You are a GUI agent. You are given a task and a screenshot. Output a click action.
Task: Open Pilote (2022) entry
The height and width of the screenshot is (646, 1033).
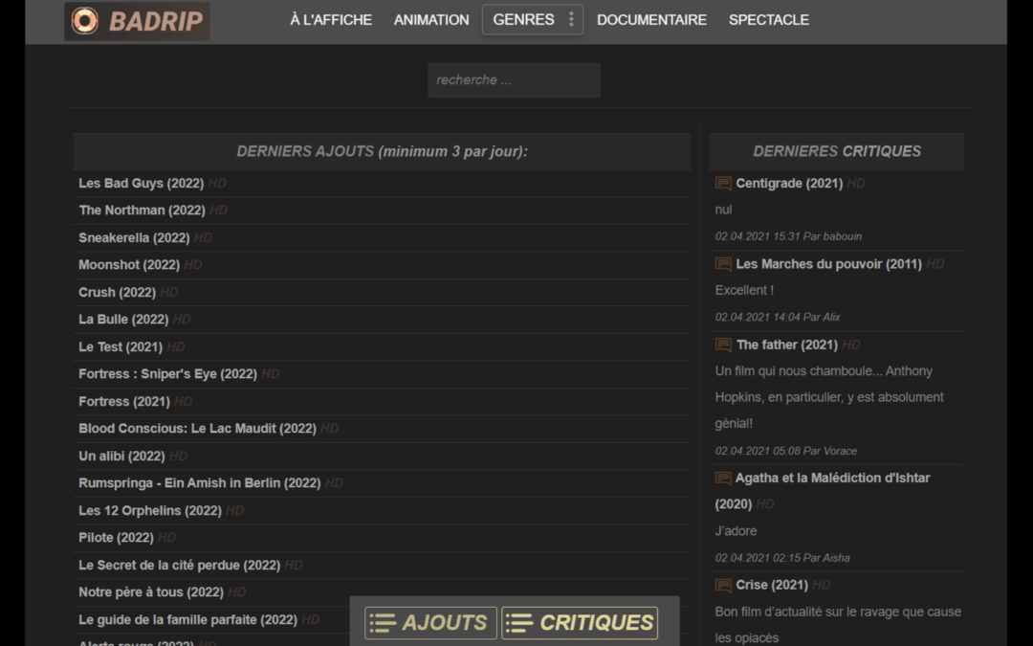[x=116, y=538]
